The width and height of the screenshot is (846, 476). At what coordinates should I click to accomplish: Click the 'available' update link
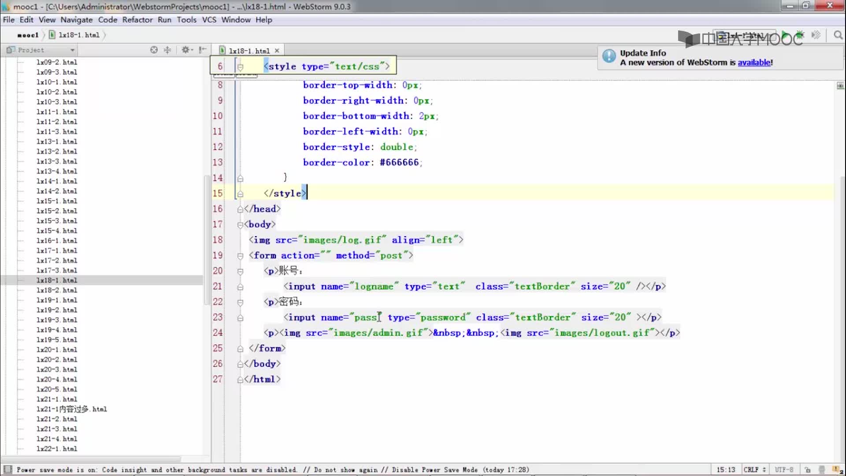tap(754, 63)
